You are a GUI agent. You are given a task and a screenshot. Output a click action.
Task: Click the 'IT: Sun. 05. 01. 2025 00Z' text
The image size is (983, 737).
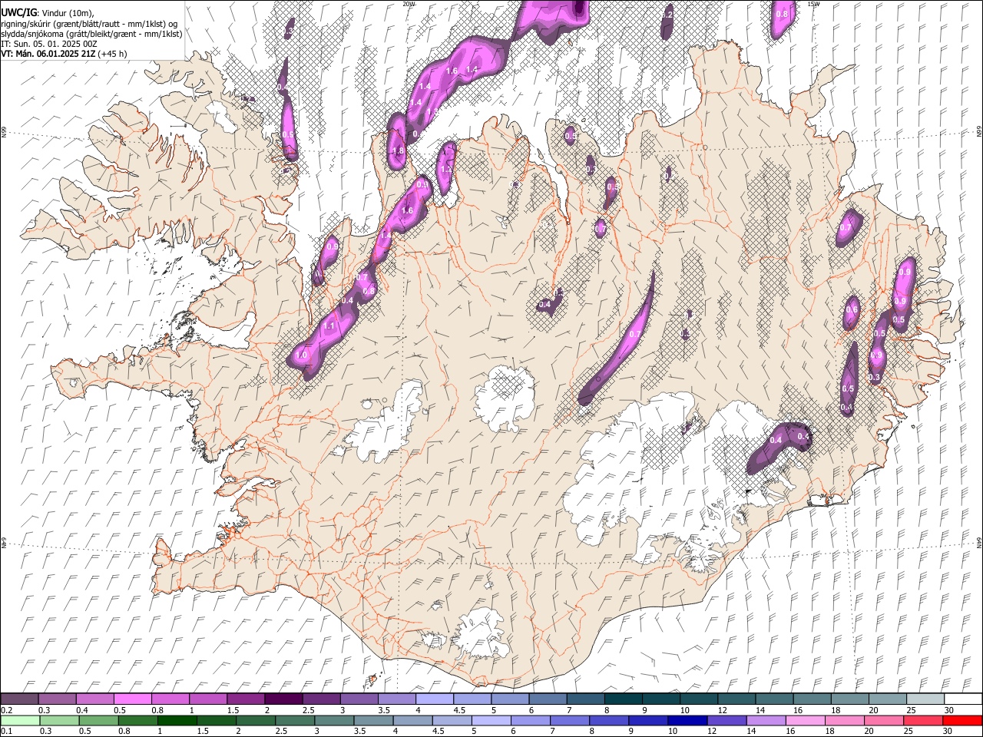click(49, 44)
